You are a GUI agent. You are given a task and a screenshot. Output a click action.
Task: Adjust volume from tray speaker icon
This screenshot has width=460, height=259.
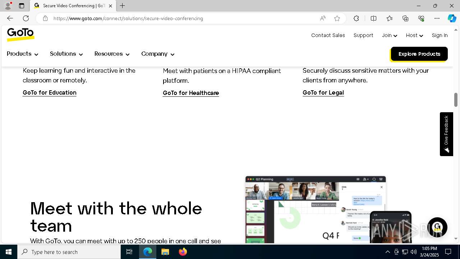click(x=414, y=252)
